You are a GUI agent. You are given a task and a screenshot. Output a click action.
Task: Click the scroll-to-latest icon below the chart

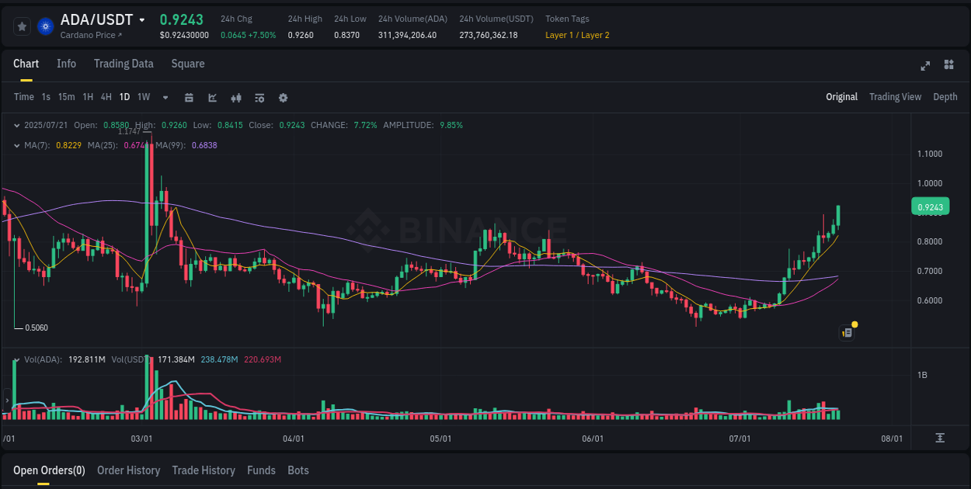[938, 439]
